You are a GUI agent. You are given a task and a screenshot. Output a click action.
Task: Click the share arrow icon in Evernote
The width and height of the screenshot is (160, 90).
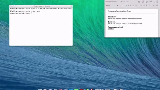pos(150,2)
